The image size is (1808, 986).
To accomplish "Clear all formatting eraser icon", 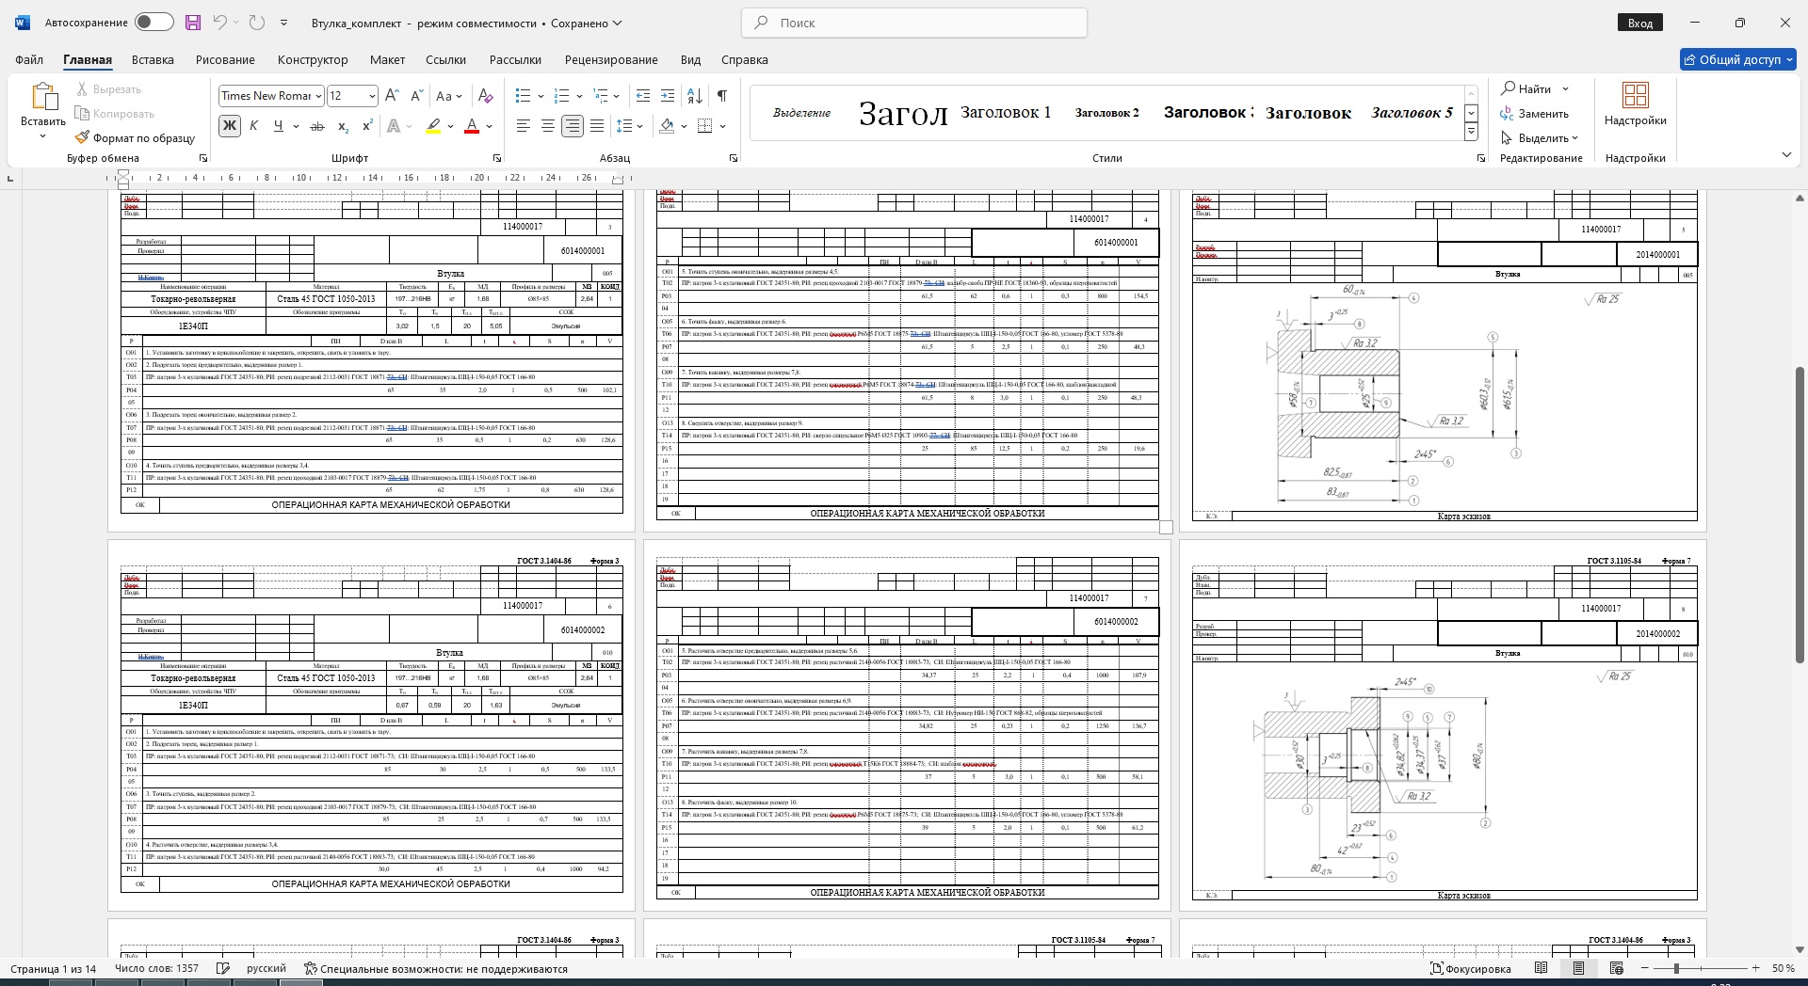I will coord(486,96).
